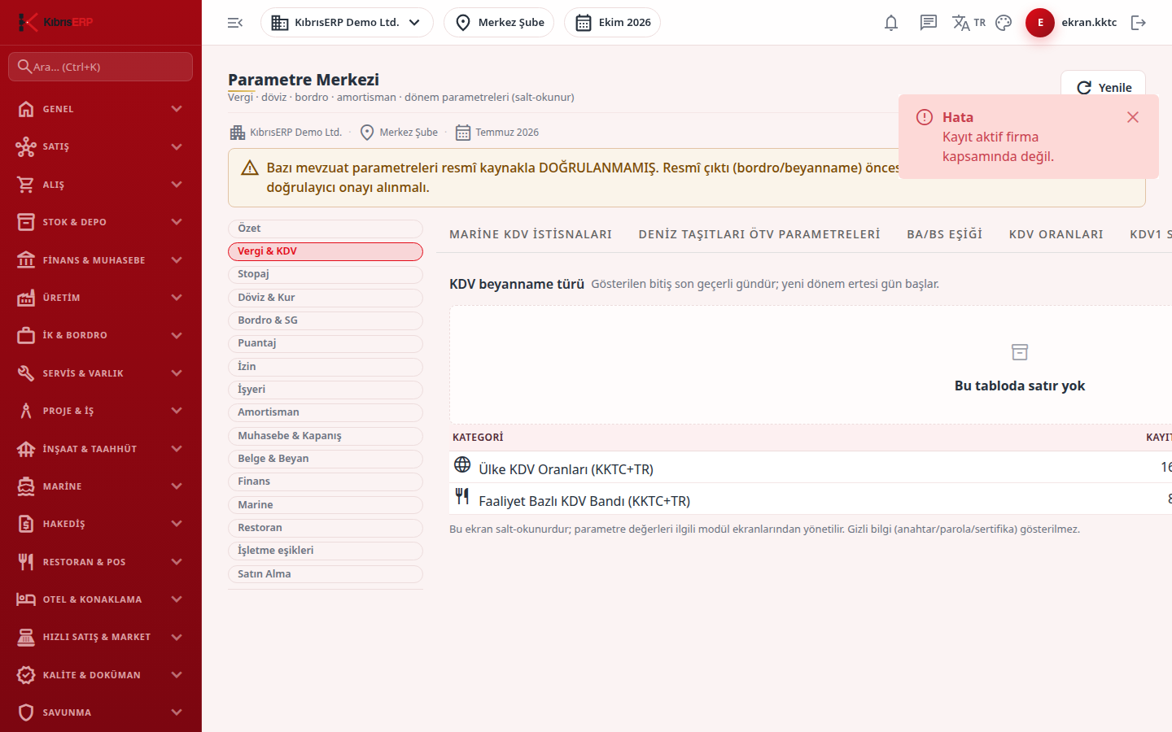Click the Faaliyet Bazlı KDV Bandı row
1172x732 pixels.
(x=811, y=499)
